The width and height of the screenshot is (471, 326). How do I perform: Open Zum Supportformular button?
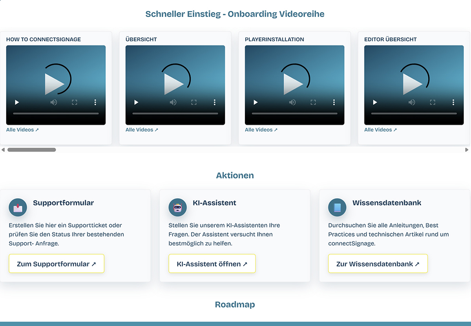click(x=57, y=264)
